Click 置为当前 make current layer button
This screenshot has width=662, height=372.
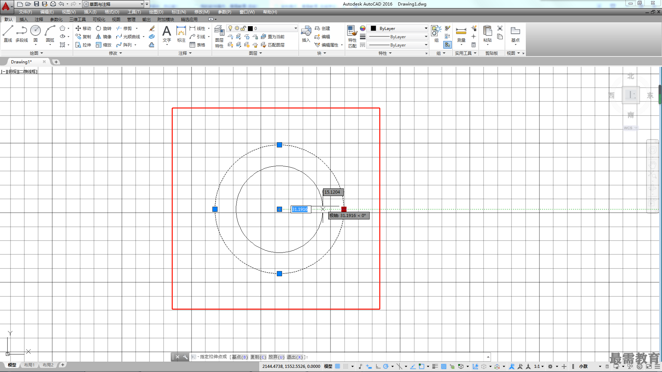click(x=273, y=37)
